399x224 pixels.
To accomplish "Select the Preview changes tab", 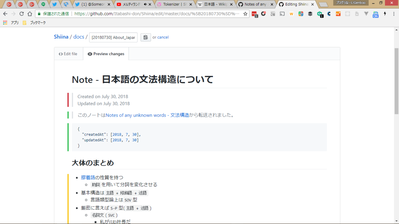I will (106, 54).
